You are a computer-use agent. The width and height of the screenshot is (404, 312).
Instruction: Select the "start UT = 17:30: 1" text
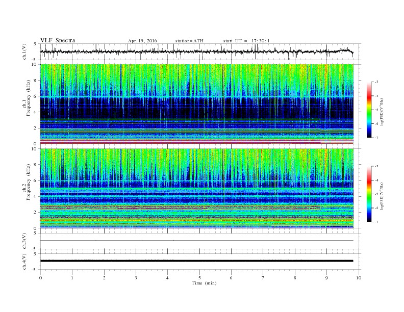click(246, 41)
